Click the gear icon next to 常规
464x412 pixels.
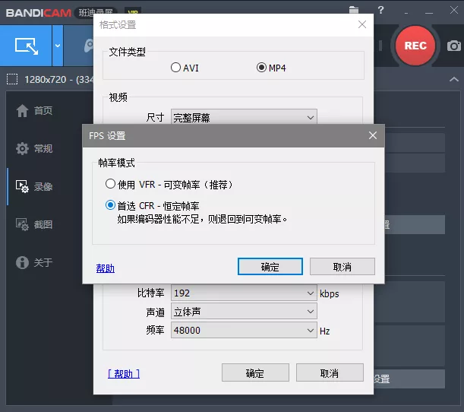click(x=22, y=148)
